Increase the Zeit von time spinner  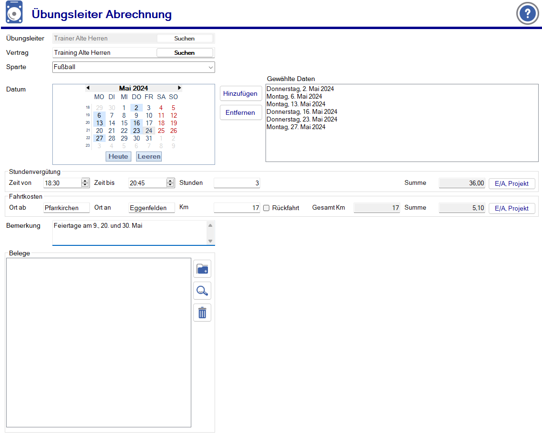85,181
